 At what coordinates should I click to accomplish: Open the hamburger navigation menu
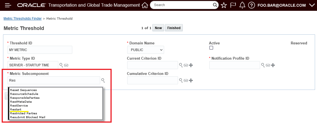(x=8, y=5)
